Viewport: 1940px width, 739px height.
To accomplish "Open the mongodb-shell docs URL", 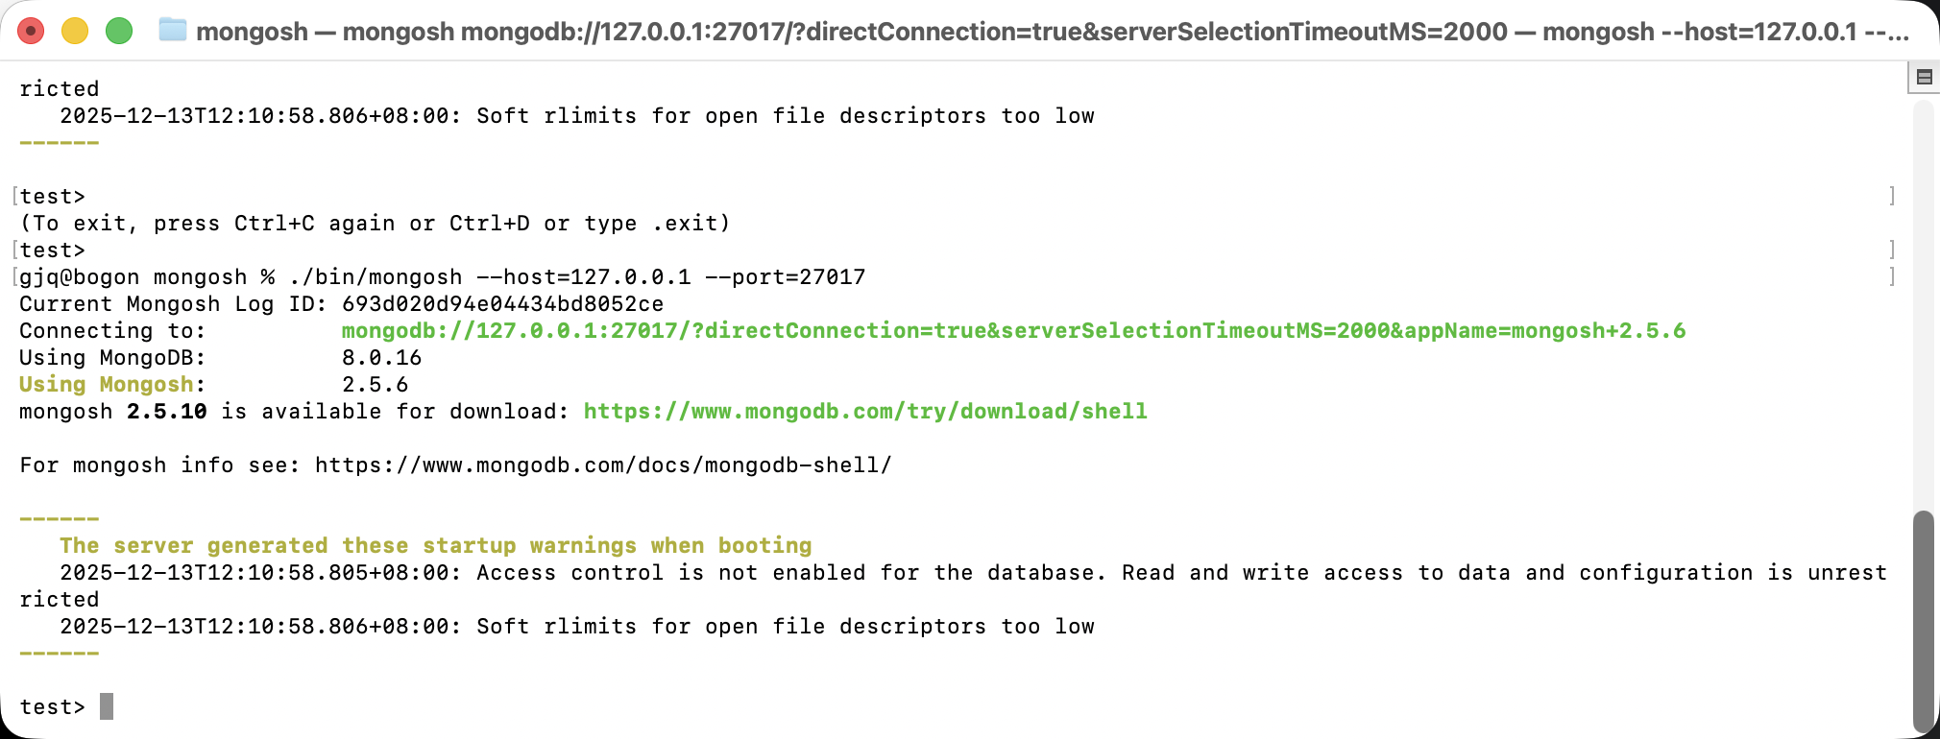I will click(603, 465).
